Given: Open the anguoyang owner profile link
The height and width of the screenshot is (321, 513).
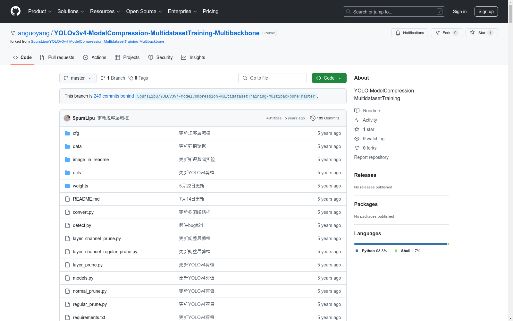Looking at the screenshot, I should (x=34, y=33).
